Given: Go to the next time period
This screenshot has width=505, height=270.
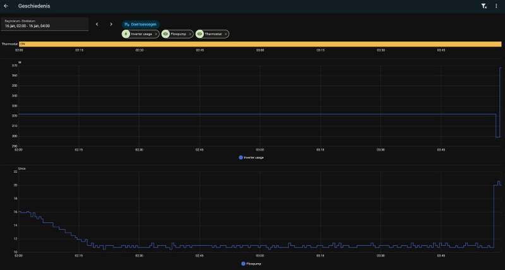Looking at the screenshot, I should pos(111,24).
